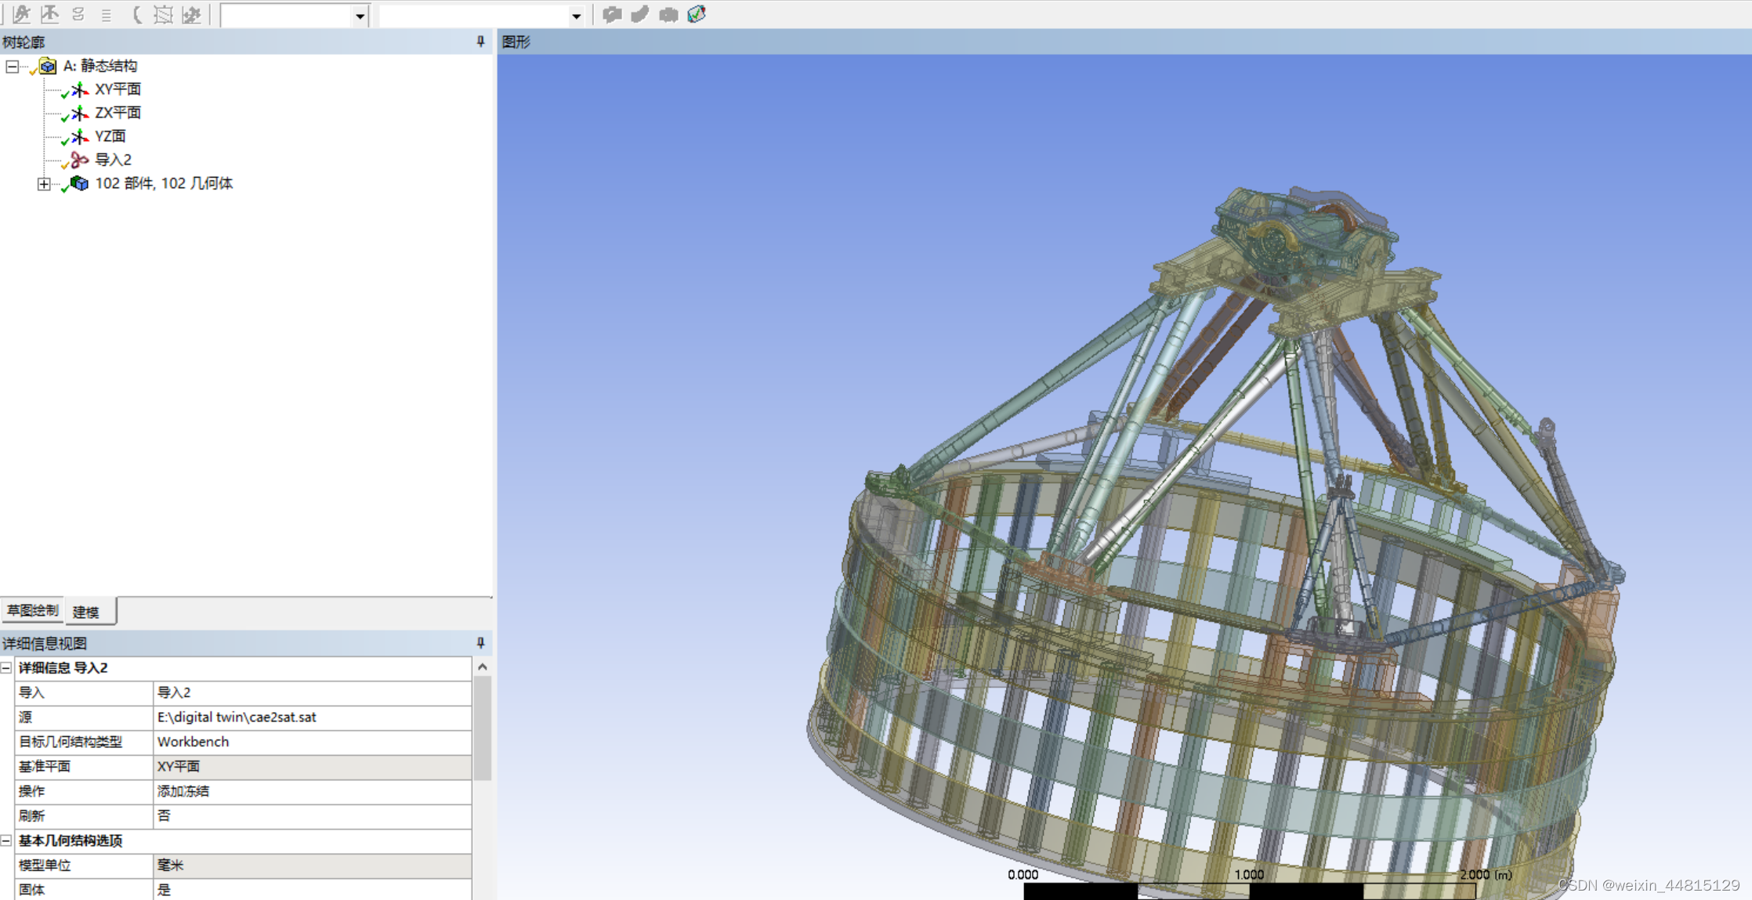Collapse the 详细信息 导入2 section
This screenshot has height=900, width=1752.
[x=6, y=668]
